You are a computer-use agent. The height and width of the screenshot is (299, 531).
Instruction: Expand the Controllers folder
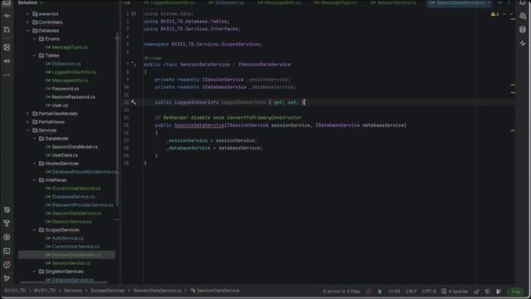[x=27, y=22]
